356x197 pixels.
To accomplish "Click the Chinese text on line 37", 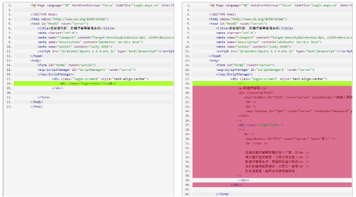I will coord(271,171).
